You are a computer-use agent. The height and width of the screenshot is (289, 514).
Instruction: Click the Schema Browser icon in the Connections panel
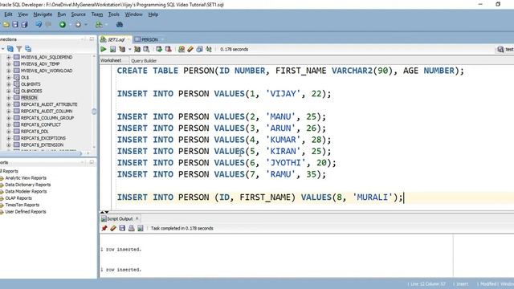(x=28, y=49)
